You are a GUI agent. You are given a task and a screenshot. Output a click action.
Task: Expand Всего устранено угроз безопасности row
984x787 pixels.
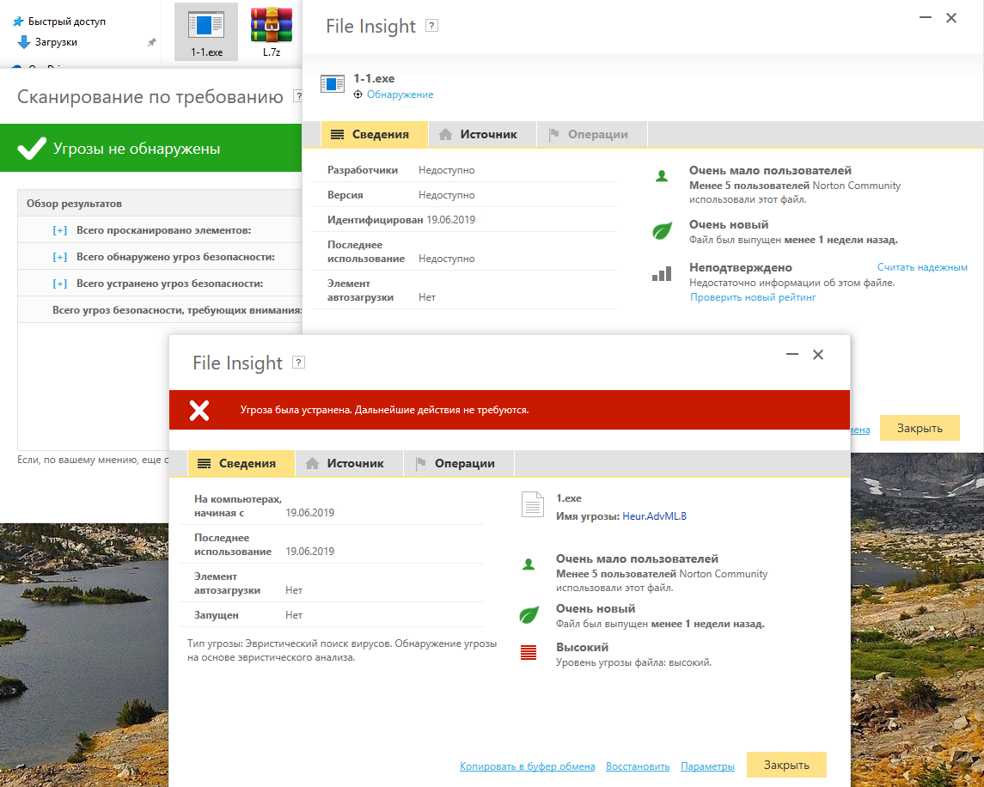[59, 284]
